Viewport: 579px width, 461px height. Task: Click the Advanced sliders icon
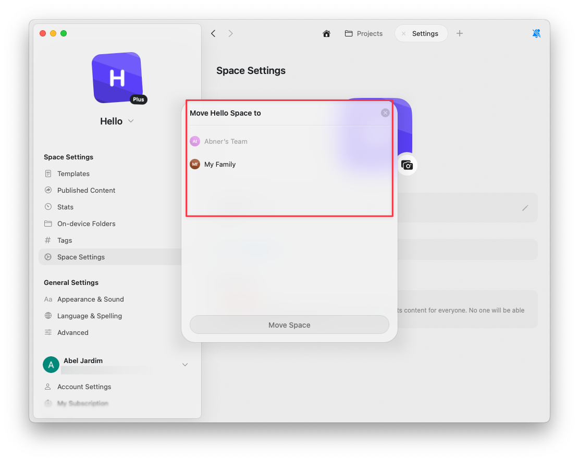point(48,332)
